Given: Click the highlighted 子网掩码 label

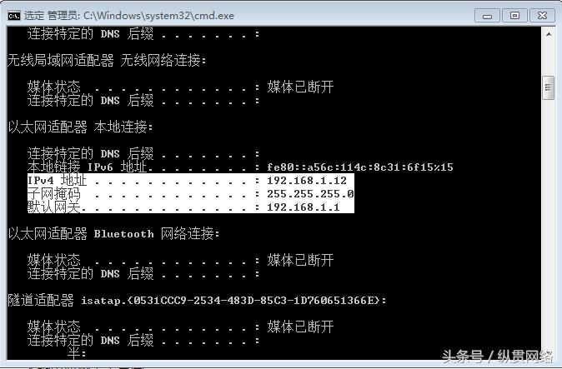Looking at the screenshot, I should pos(54,194).
